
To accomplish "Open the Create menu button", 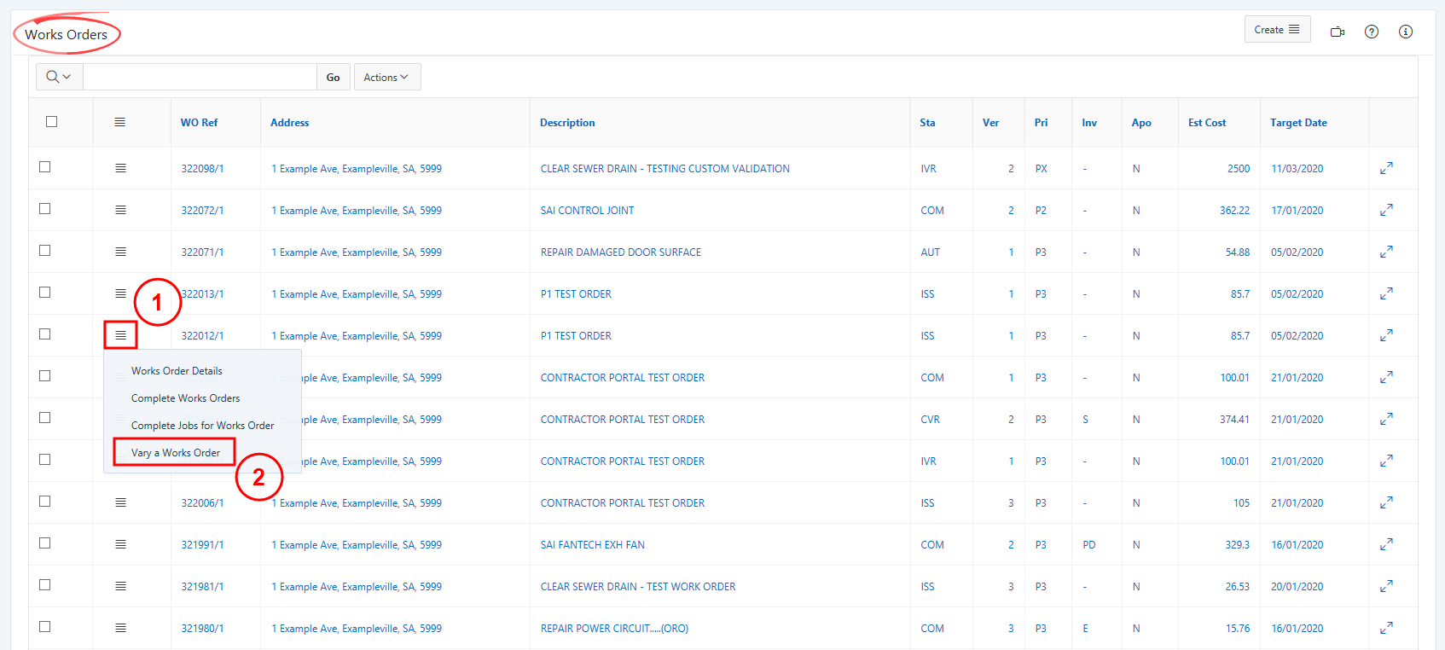I will pyautogui.click(x=1276, y=30).
